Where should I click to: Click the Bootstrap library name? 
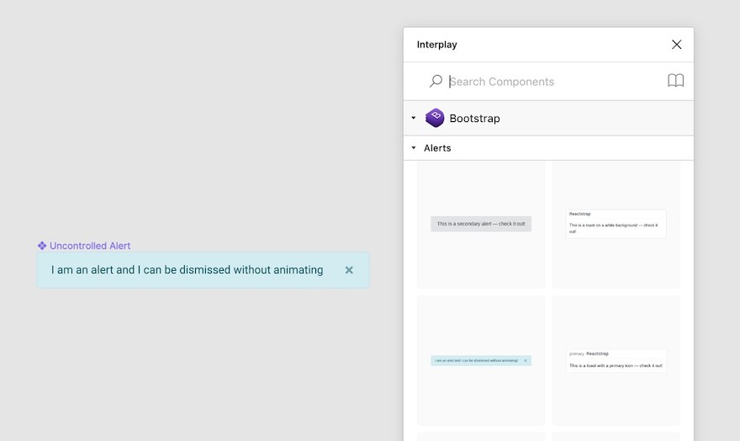pyautogui.click(x=474, y=119)
